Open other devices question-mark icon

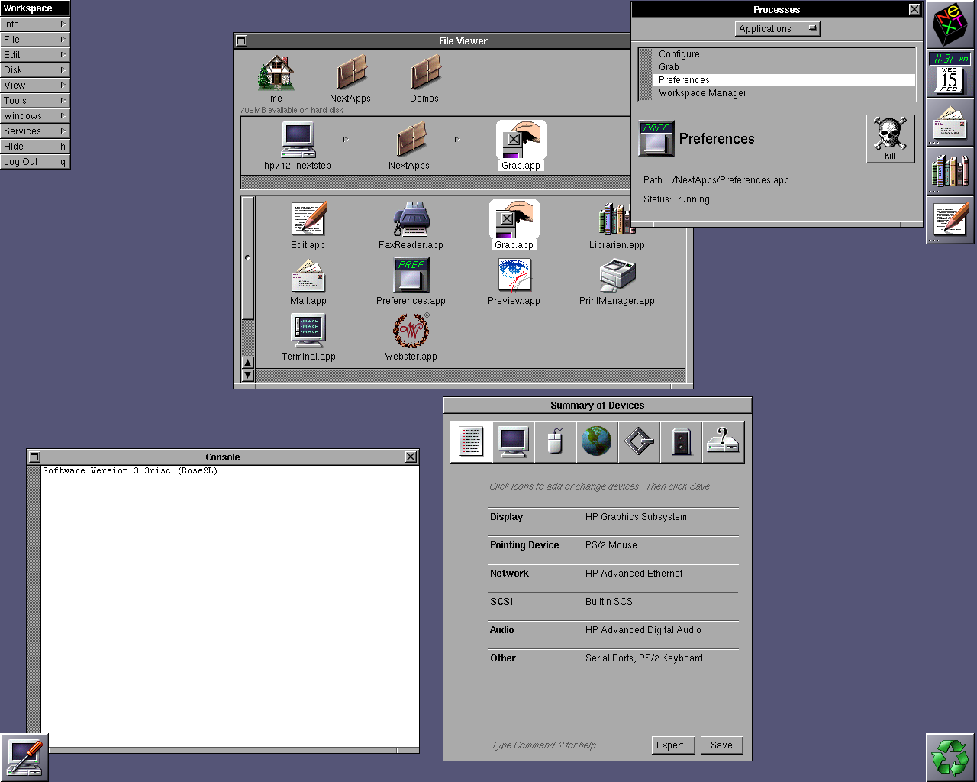pos(723,441)
